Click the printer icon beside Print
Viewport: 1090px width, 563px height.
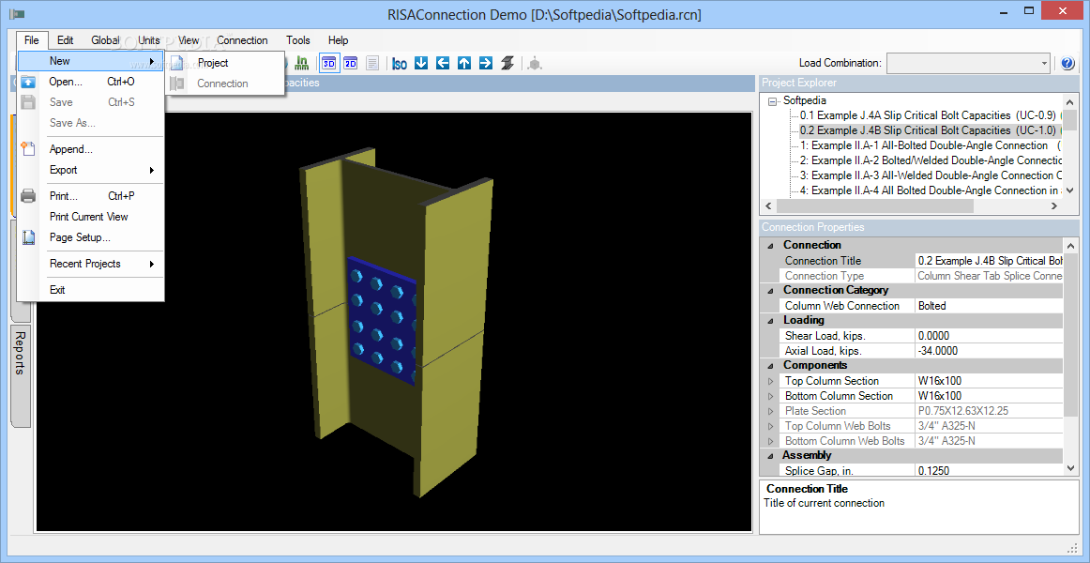click(x=28, y=196)
